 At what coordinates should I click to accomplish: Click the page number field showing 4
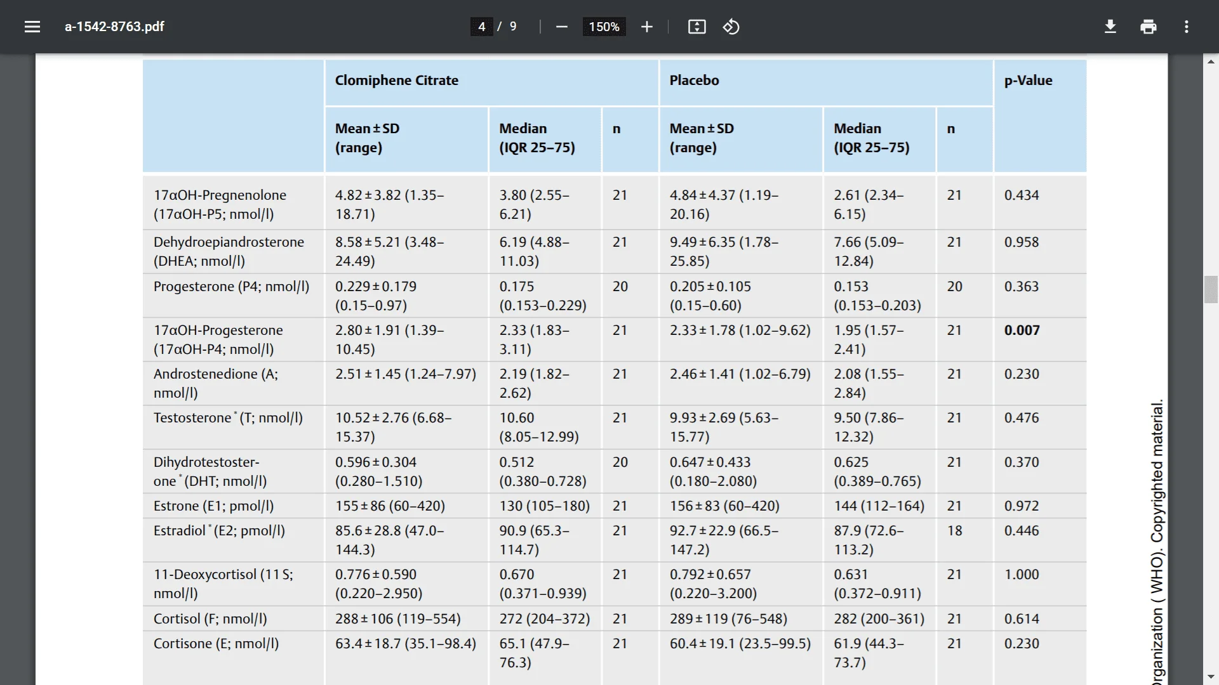click(x=481, y=27)
